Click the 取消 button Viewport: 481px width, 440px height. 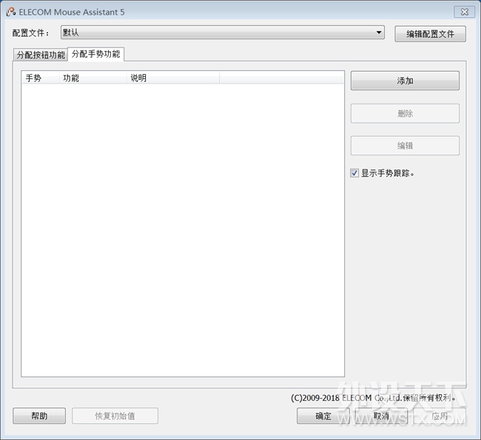pyautogui.click(x=381, y=416)
